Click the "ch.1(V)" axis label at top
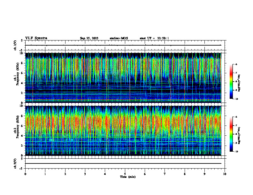This screenshot has height=195, width=253. 15,45
